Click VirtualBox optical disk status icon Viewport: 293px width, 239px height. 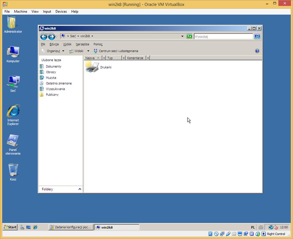click(216, 234)
